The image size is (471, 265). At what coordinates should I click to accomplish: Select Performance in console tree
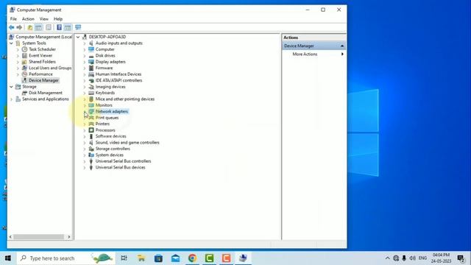(x=40, y=74)
